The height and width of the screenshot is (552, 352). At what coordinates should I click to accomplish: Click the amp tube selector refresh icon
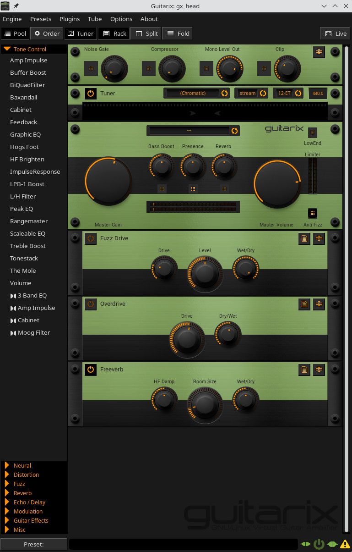[x=234, y=131]
